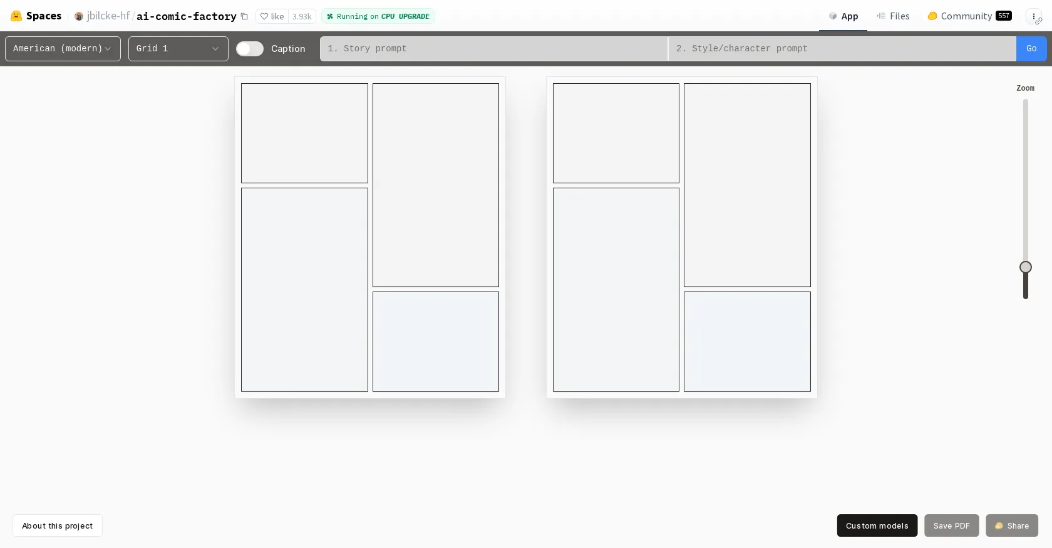
Task: Toggle the Caption switch
Action: pyautogui.click(x=249, y=49)
